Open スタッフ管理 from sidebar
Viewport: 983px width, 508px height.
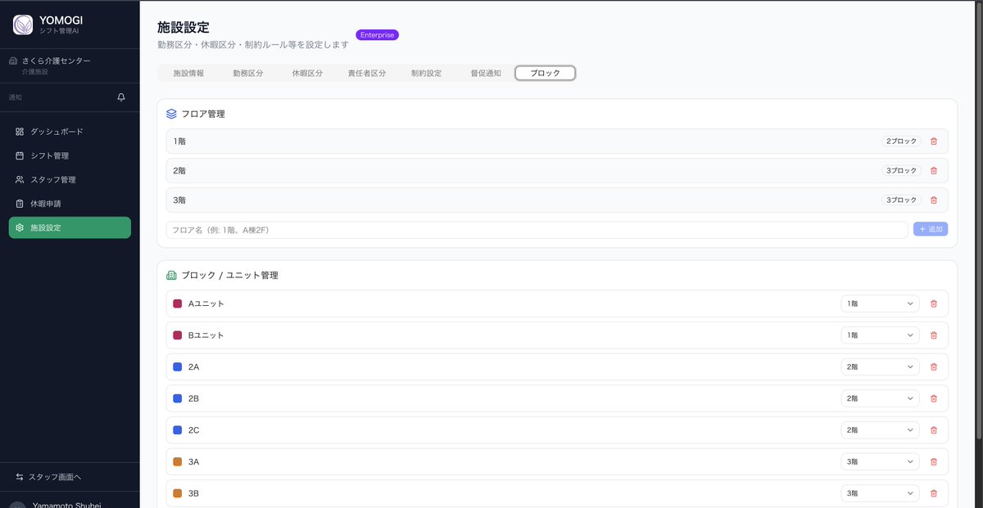pyautogui.click(x=70, y=179)
